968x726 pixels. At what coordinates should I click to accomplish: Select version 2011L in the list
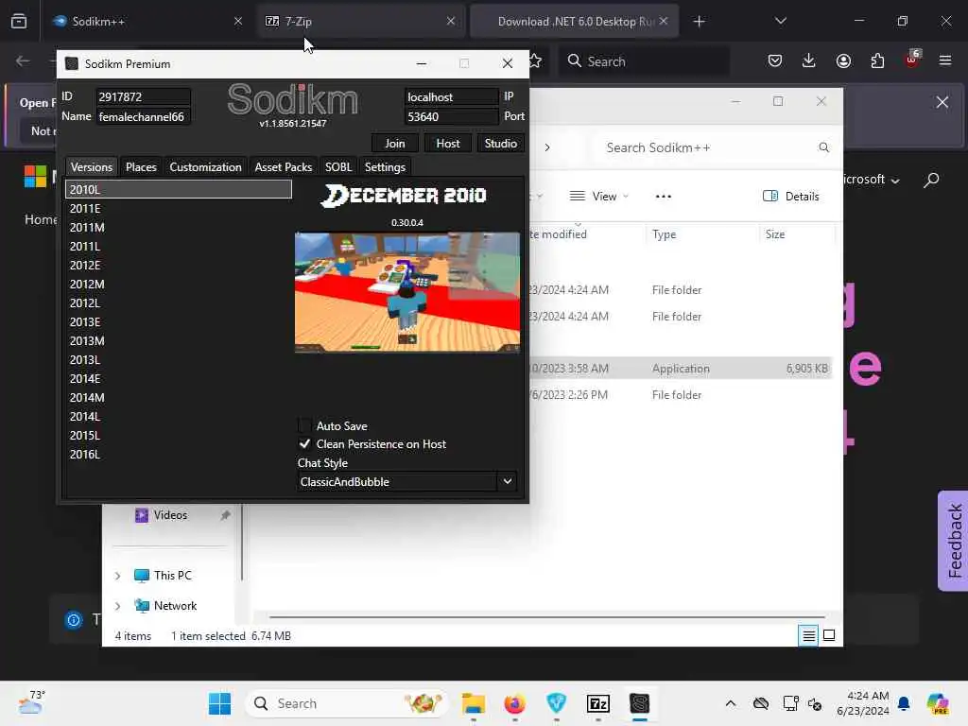coord(179,247)
